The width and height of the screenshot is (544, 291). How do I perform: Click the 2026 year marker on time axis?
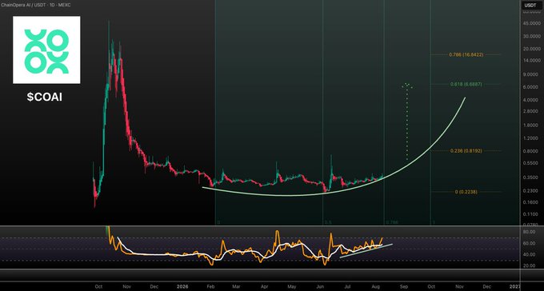182,287
